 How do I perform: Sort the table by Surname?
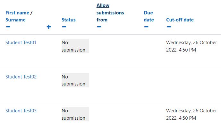[15, 20]
